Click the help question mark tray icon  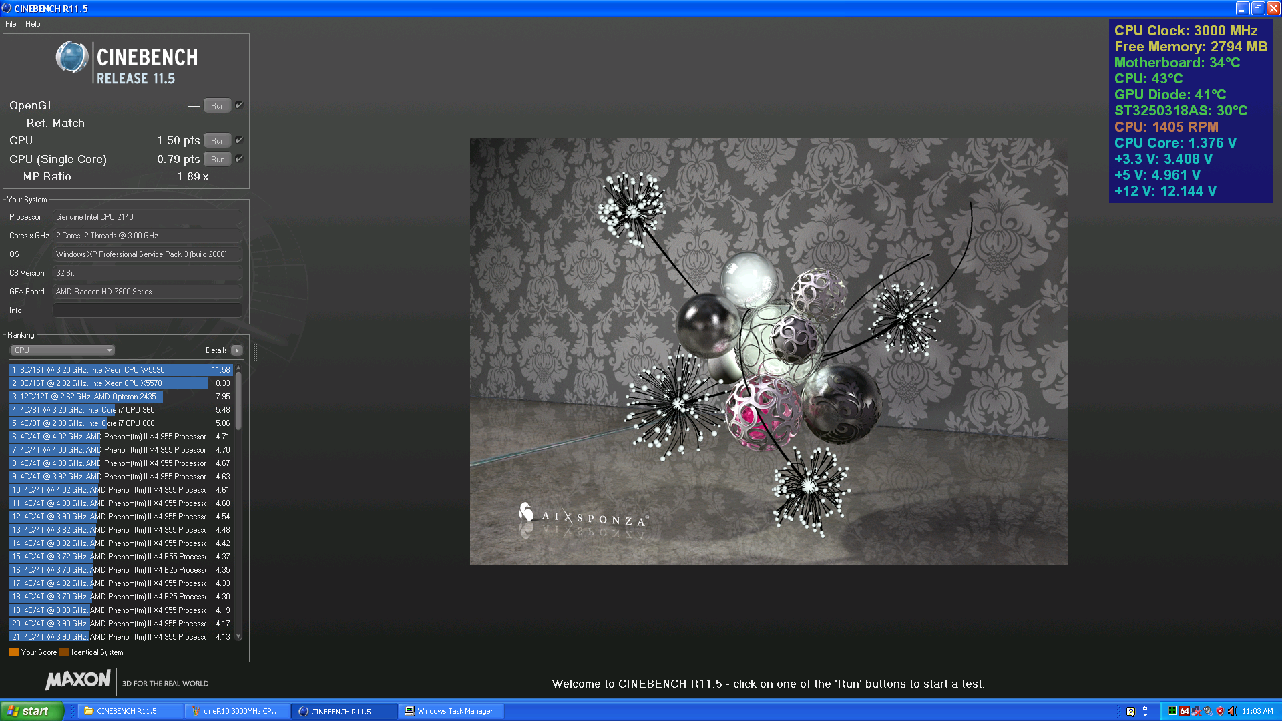[1130, 712]
